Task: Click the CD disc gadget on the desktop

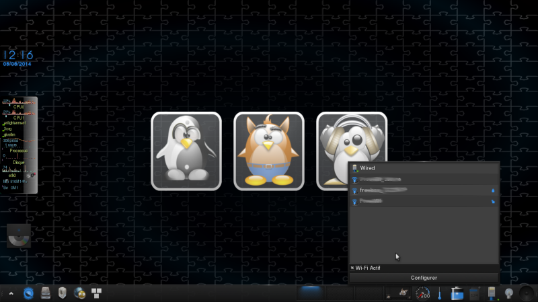Action: point(19,236)
